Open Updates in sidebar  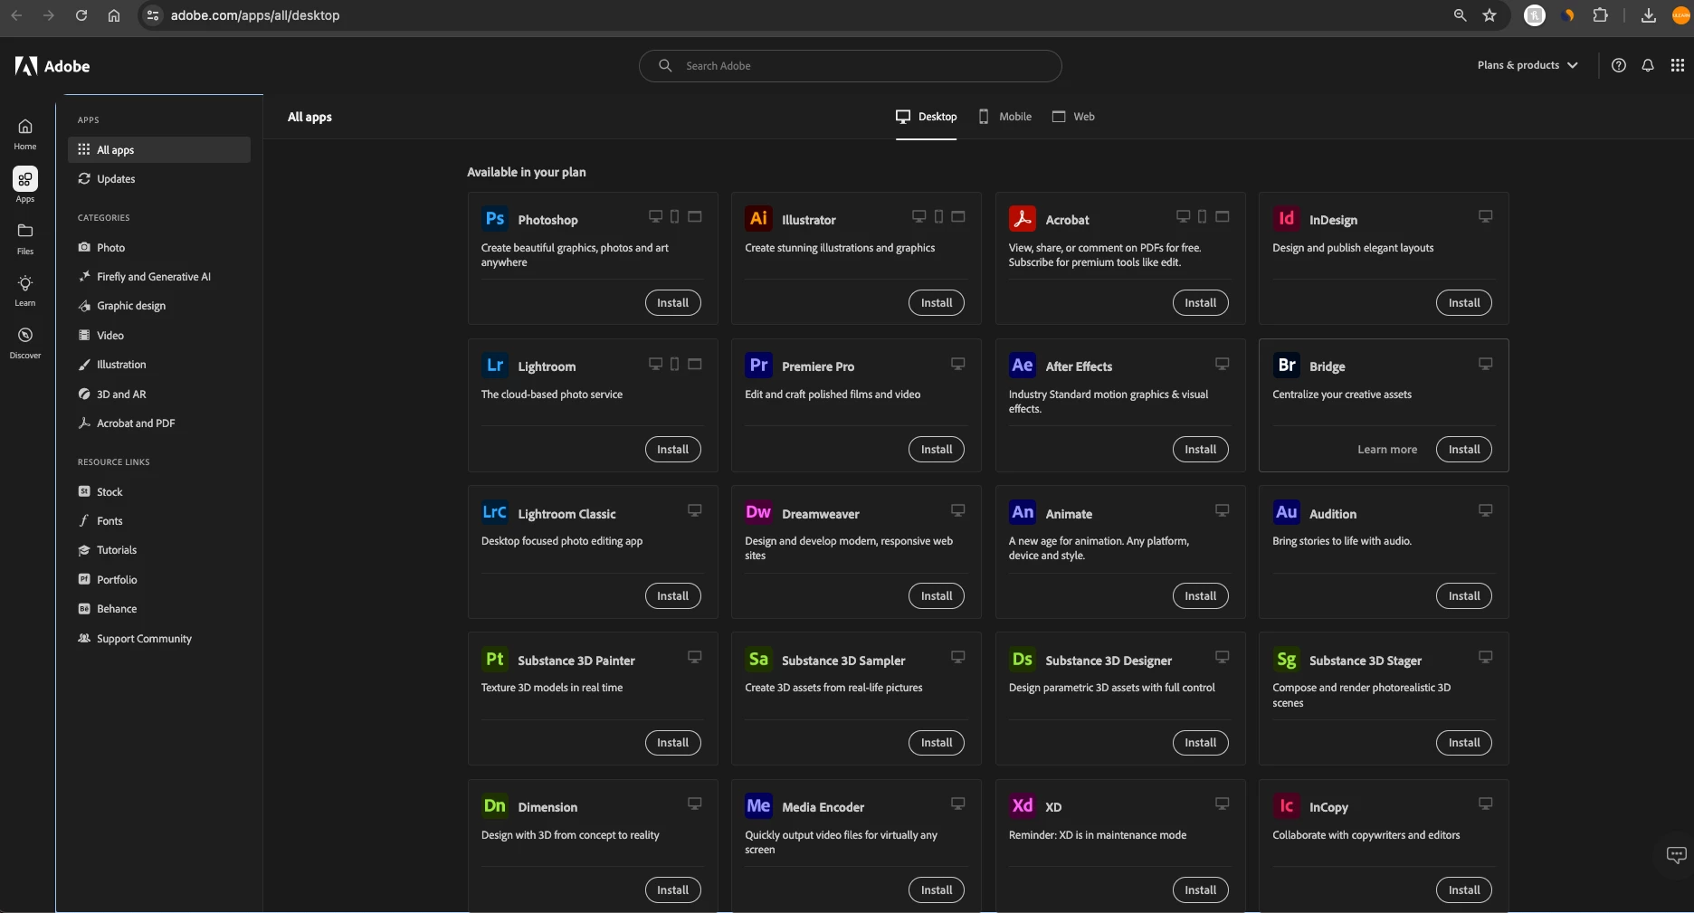point(159,179)
